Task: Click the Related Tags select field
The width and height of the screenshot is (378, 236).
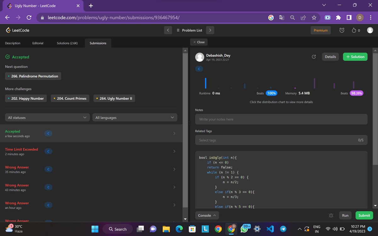Action: click(x=281, y=140)
